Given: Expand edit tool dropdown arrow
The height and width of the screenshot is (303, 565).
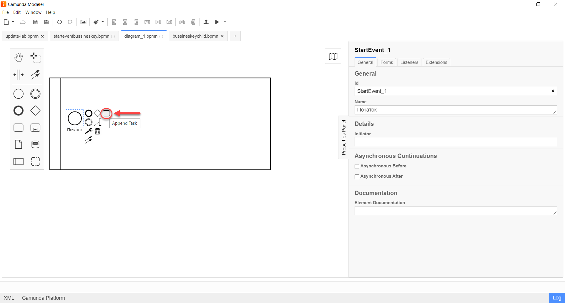Looking at the screenshot, I should [x=103, y=22].
